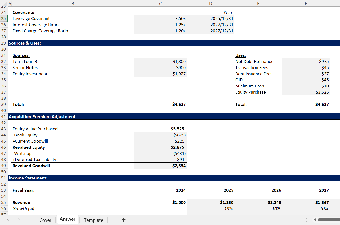Click the previous sheet navigation arrow

click(9, 220)
